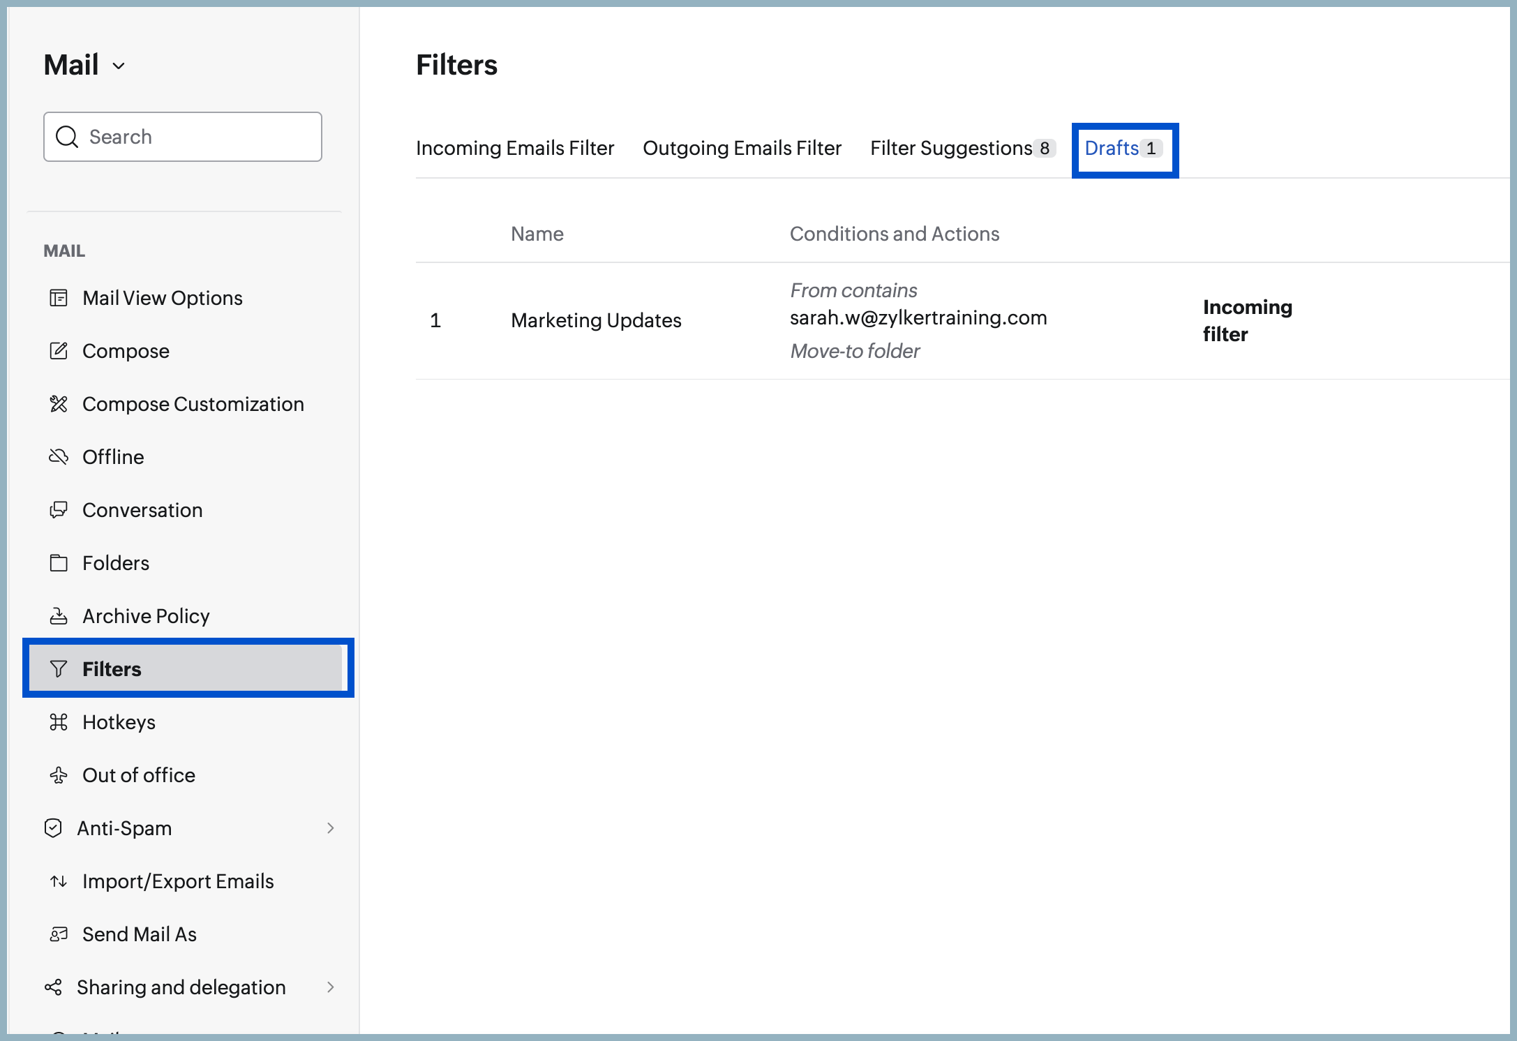Click the Out of office airplane icon
1517x1041 pixels.
[x=59, y=775]
